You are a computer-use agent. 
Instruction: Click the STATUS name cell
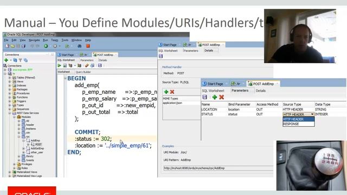(207, 114)
